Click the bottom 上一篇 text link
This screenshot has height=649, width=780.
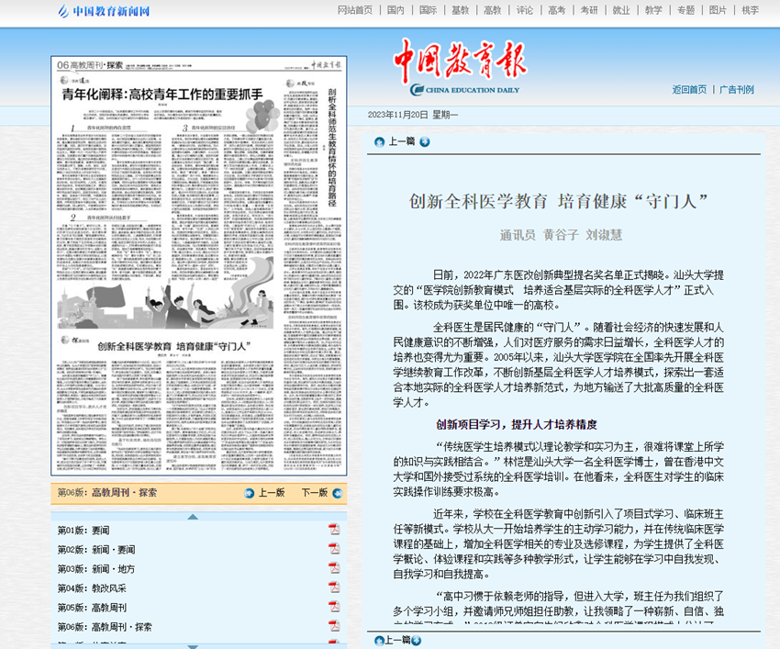coord(397,641)
